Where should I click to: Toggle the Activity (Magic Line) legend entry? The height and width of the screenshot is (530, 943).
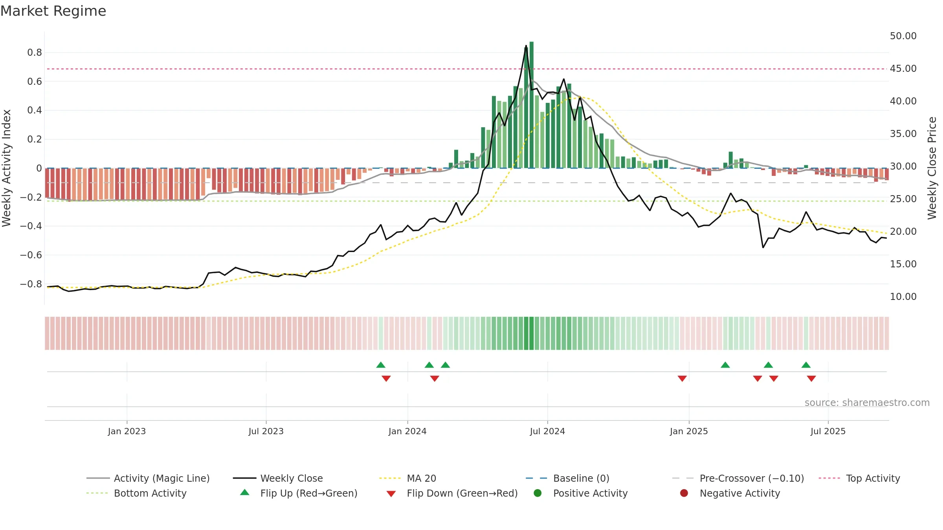coord(148,478)
